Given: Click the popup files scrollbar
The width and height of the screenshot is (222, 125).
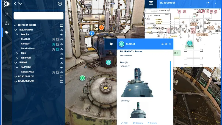Looking at the screenshot, I should click(170, 76).
